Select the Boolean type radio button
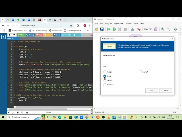Screen dimensions: 182x137 [105, 85]
